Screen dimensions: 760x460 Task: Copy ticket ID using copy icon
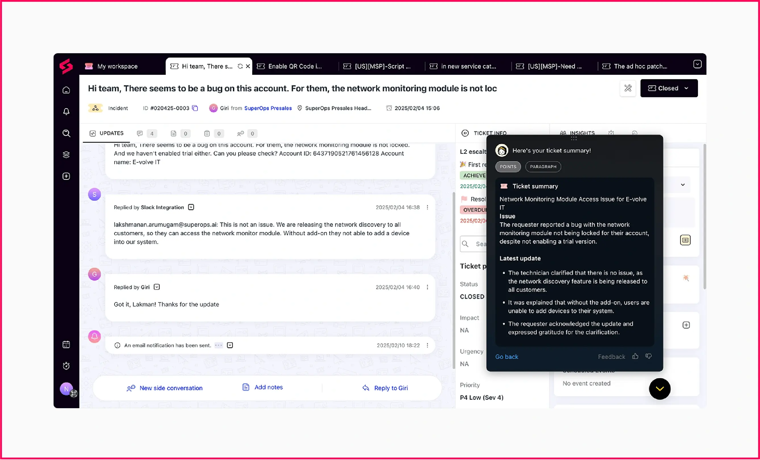coord(195,108)
